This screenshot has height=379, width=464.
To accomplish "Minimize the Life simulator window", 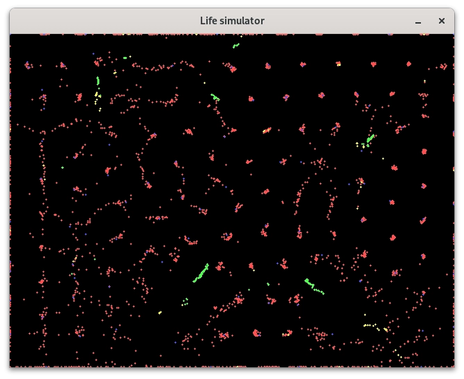I will tap(418, 21).
